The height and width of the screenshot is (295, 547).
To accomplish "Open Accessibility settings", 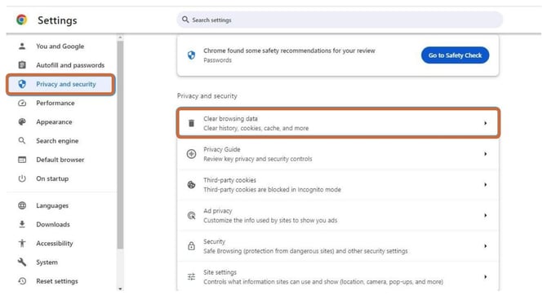I will [x=55, y=243].
